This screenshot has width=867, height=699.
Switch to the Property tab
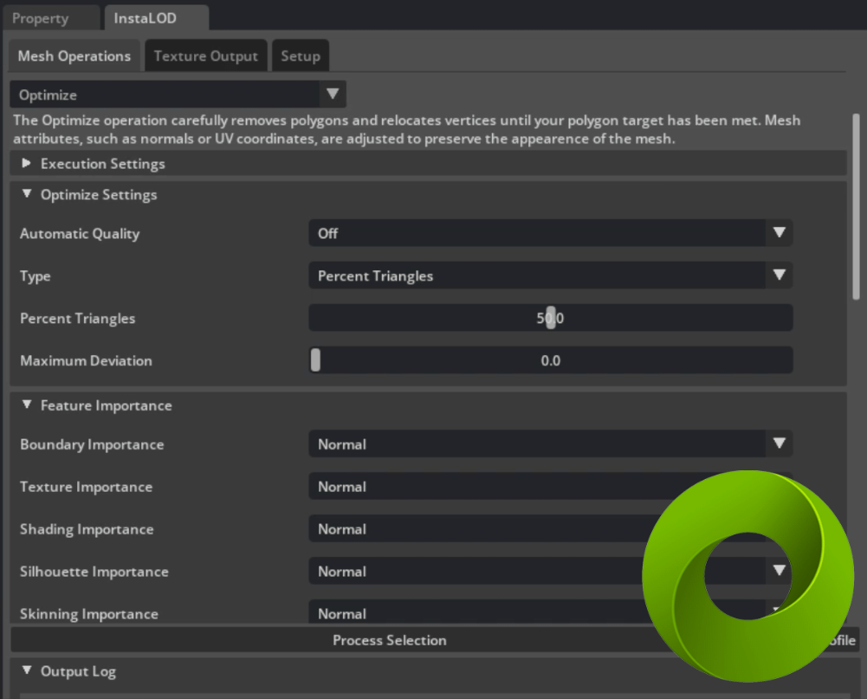[x=41, y=18]
